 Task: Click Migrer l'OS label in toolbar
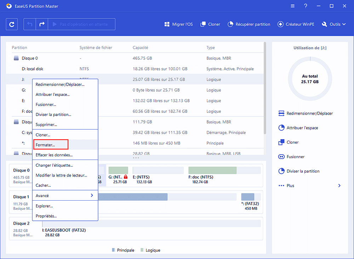pyautogui.click(x=182, y=24)
